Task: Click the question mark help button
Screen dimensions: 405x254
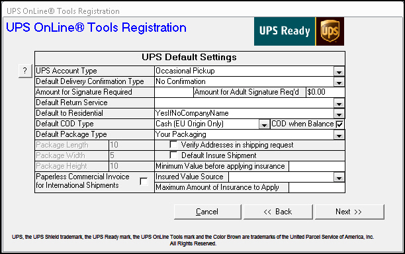Action: (x=25, y=71)
